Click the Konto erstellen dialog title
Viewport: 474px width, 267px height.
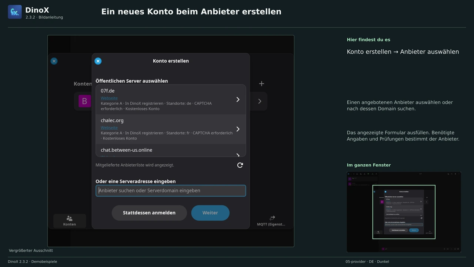[171, 61]
